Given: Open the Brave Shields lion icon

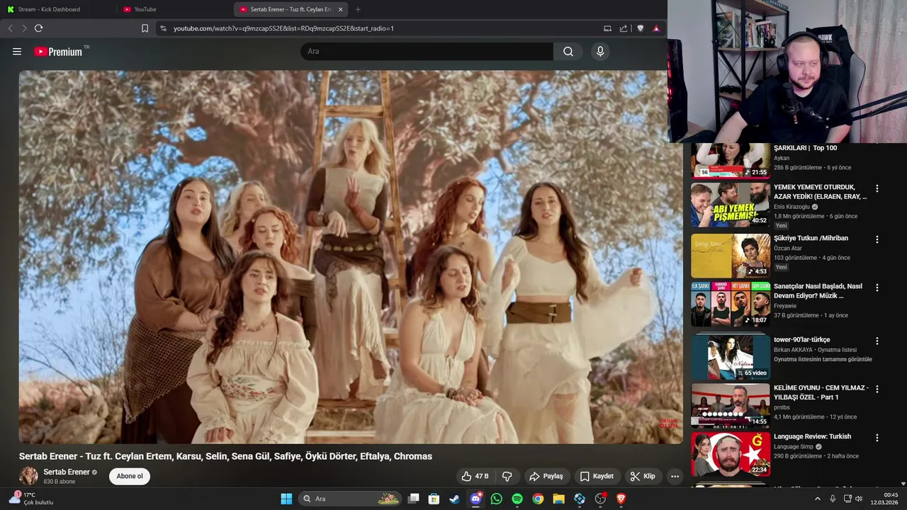Looking at the screenshot, I should point(641,28).
